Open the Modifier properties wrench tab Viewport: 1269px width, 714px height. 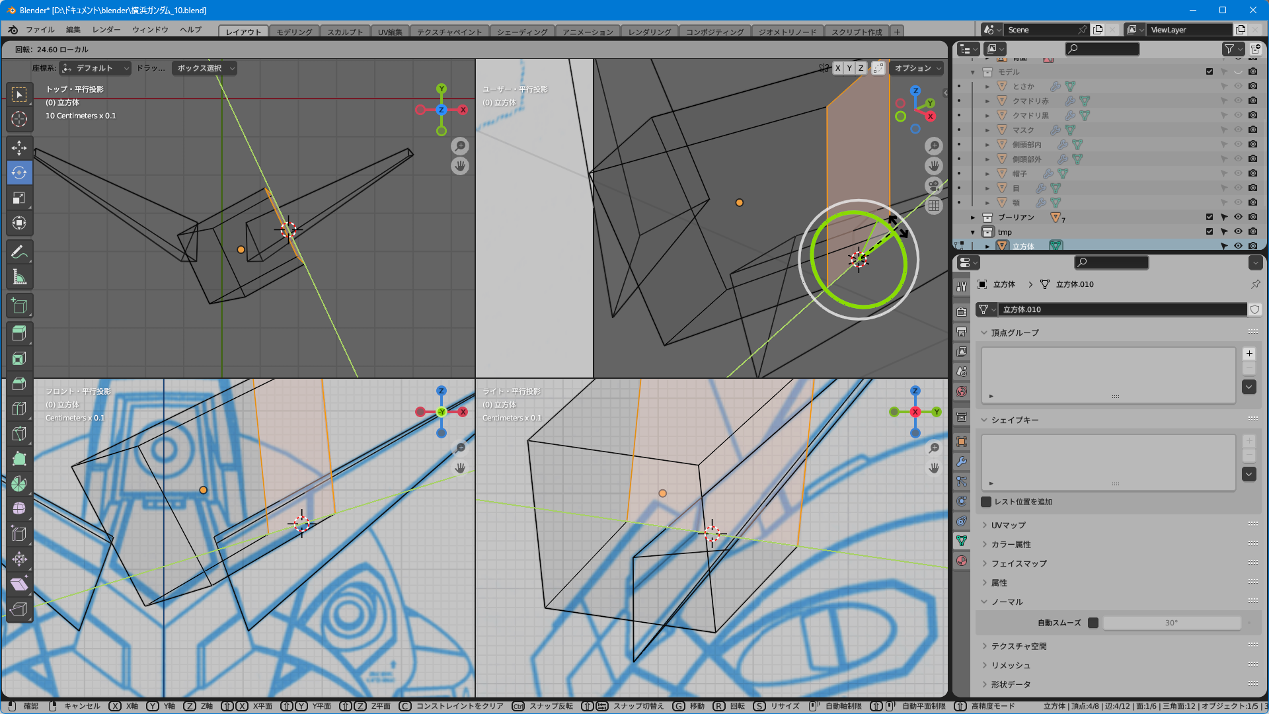coord(962,461)
